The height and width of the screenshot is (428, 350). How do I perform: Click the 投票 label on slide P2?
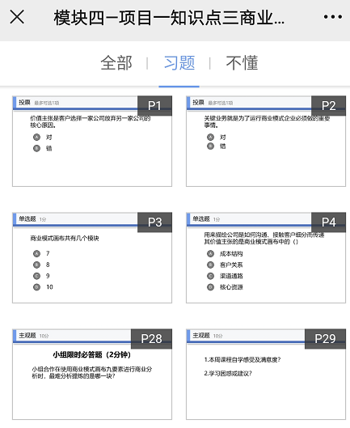tap(198, 103)
